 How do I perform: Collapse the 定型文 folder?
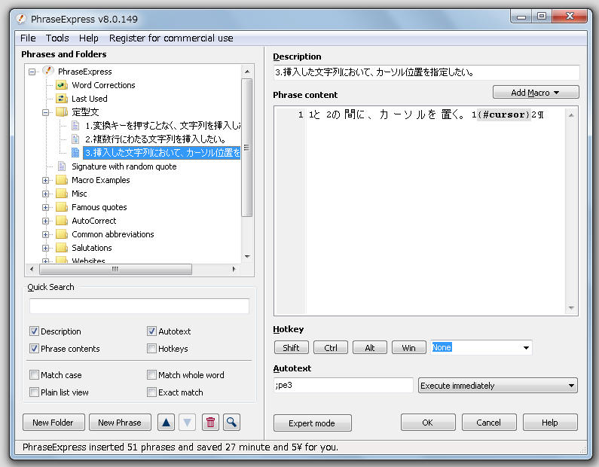(x=45, y=112)
